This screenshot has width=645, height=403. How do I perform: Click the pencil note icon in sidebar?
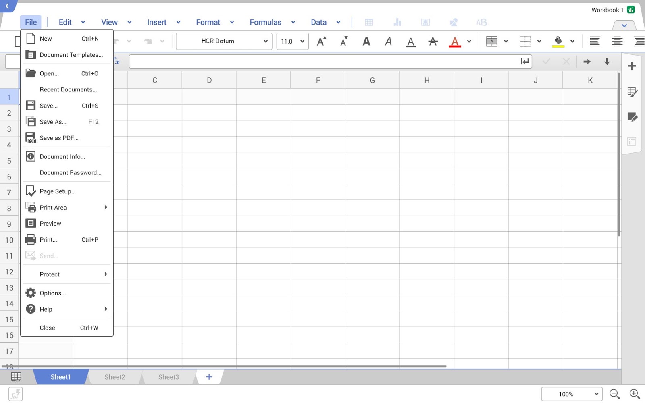tap(632, 117)
